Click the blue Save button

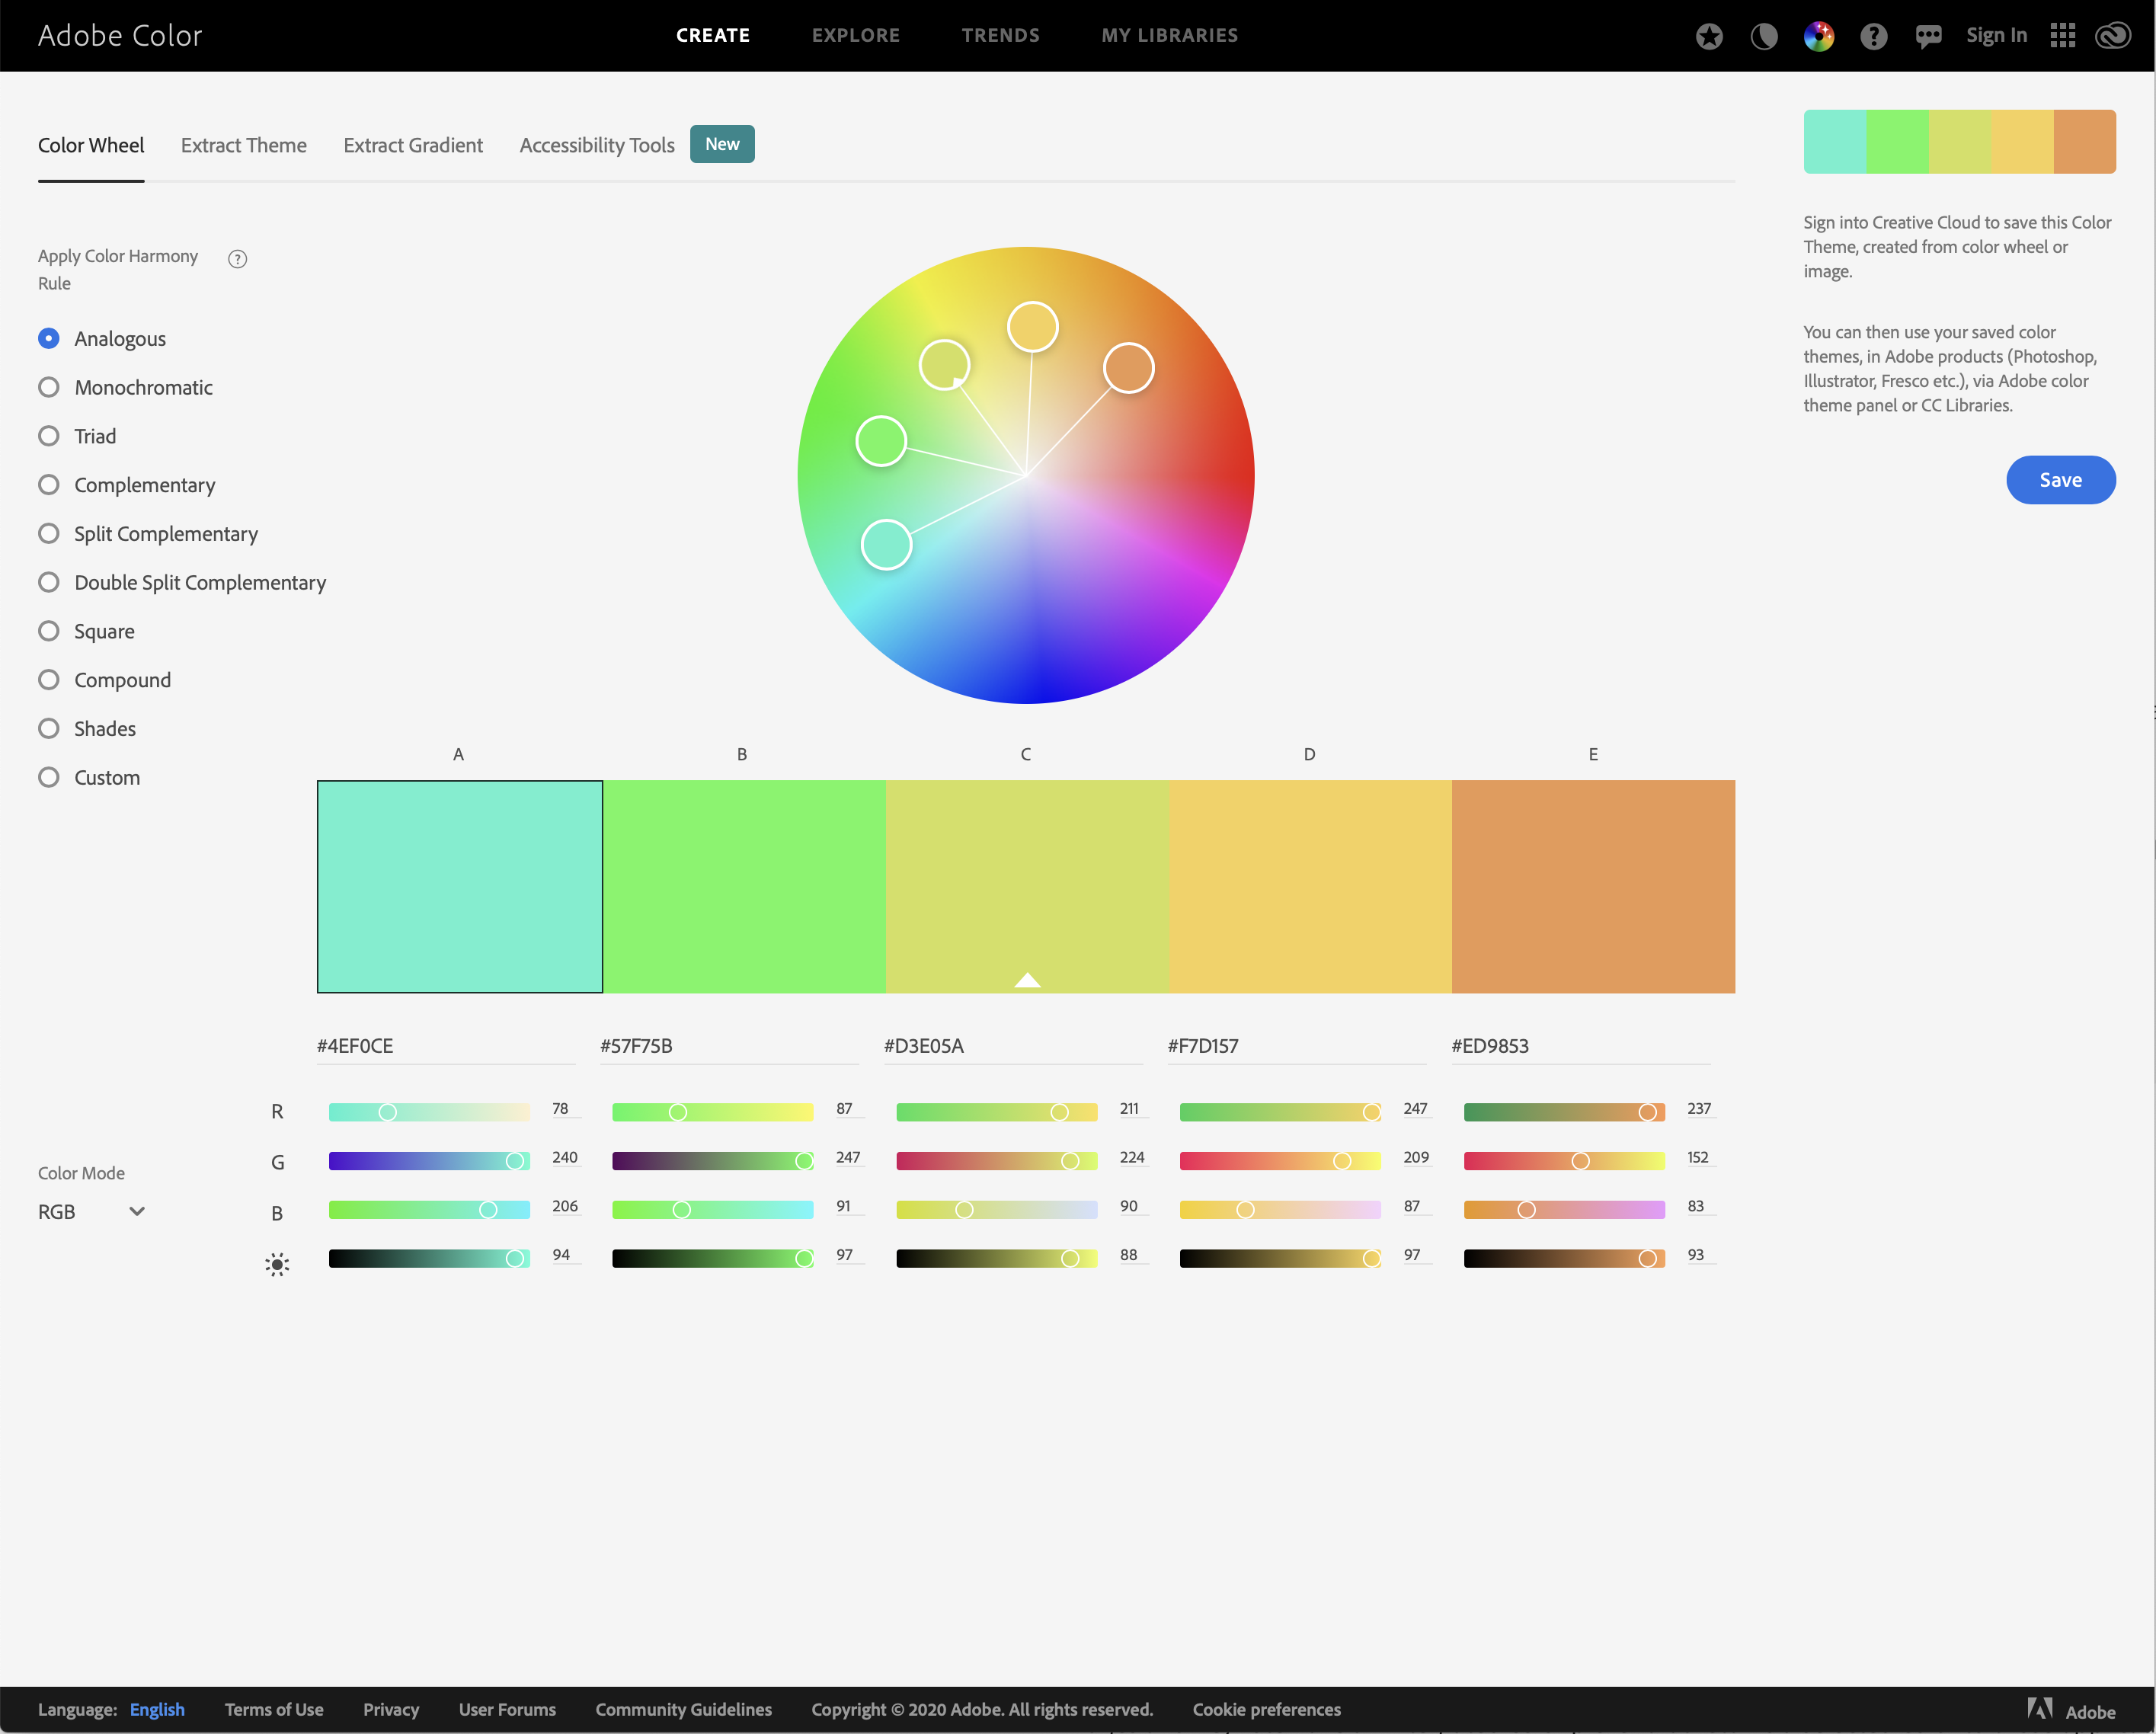[2059, 480]
